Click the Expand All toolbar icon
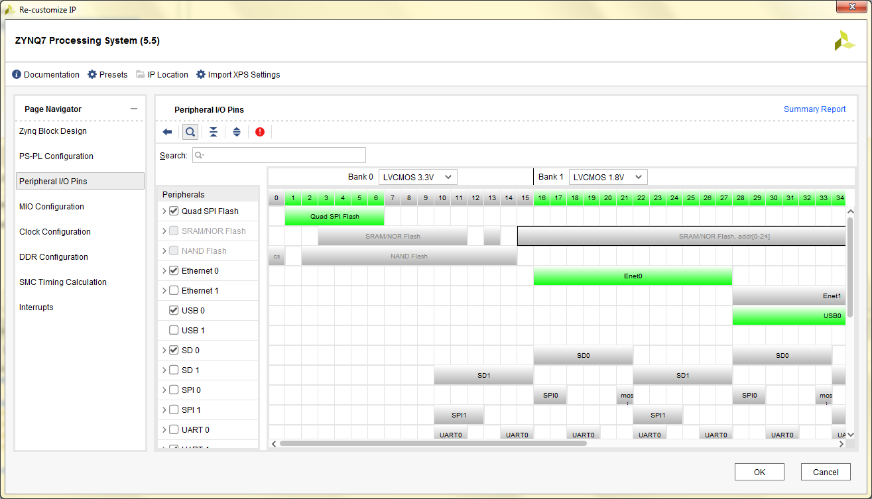 [x=237, y=132]
